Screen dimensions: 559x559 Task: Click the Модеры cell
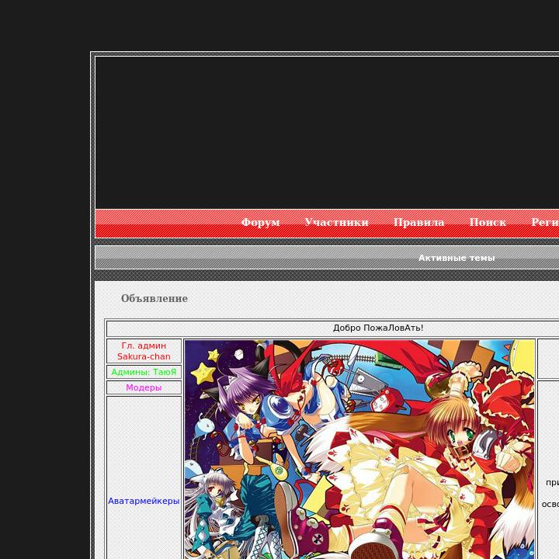(x=144, y=387)
